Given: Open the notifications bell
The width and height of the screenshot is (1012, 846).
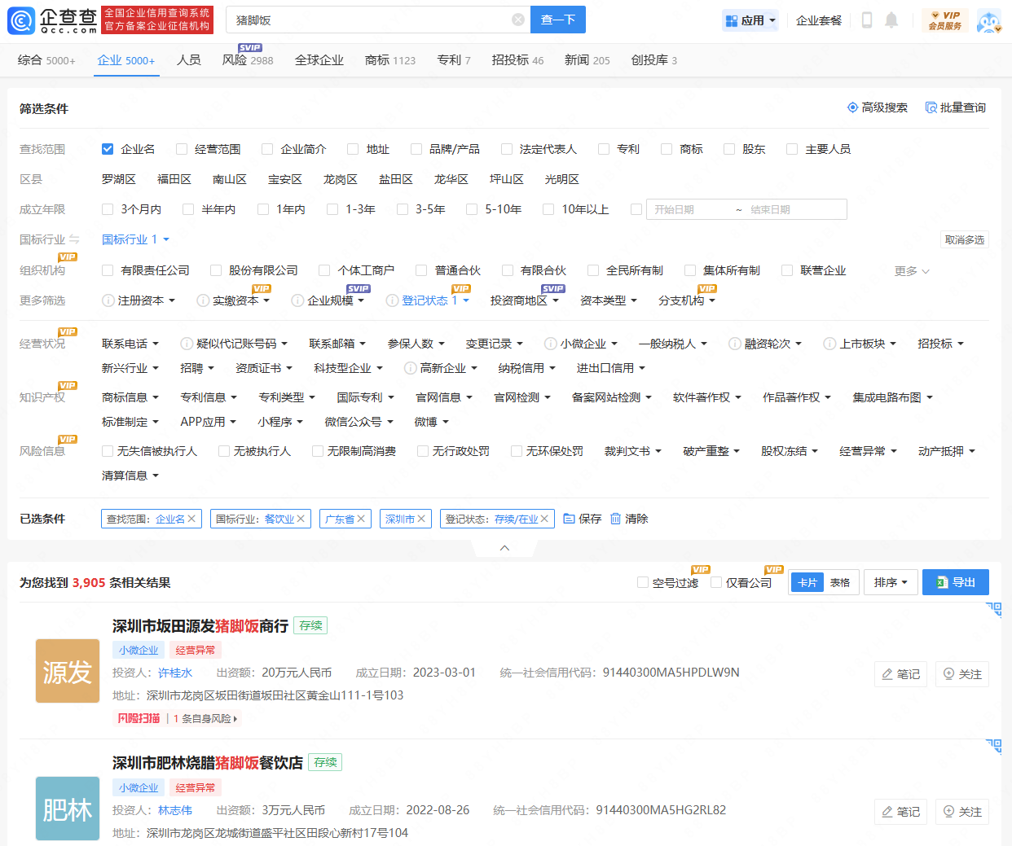Looking at the screenshot, I should pos(891,20).
